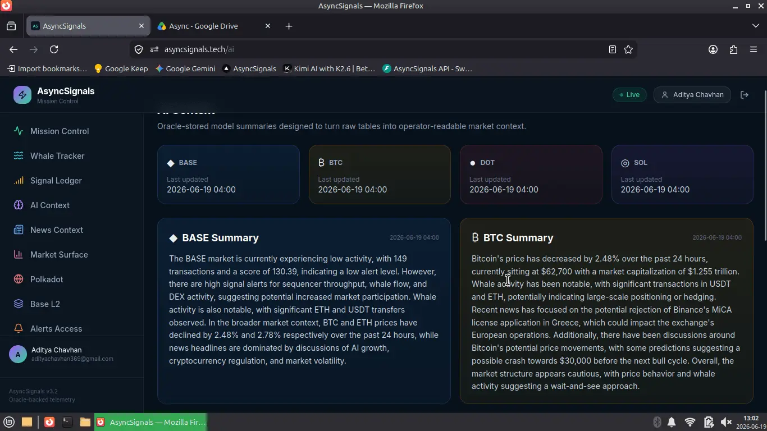Select AI Context sidebar item

(x=50, y=205)
